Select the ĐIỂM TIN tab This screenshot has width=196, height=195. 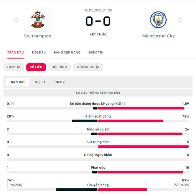pyautogui.click(x=96, y=52)
